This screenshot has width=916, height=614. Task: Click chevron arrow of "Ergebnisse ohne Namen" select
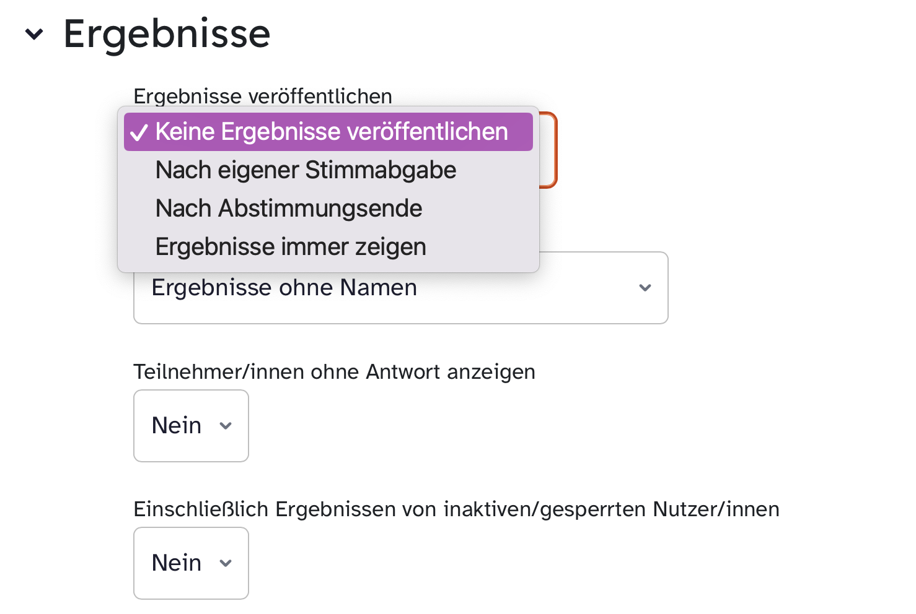645,288
